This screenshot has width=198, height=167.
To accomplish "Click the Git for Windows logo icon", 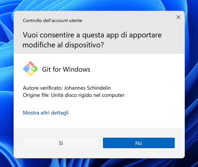I will 30,69.
